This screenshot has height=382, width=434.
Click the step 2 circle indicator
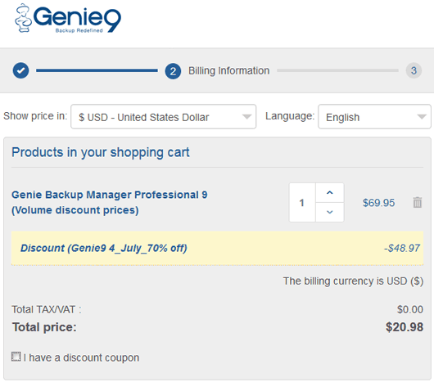[x=173, y=71]
